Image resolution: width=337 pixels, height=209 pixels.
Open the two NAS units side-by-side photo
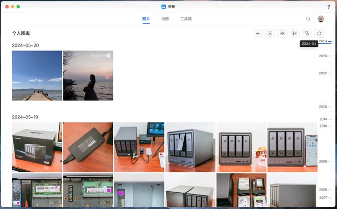(190, 190)
